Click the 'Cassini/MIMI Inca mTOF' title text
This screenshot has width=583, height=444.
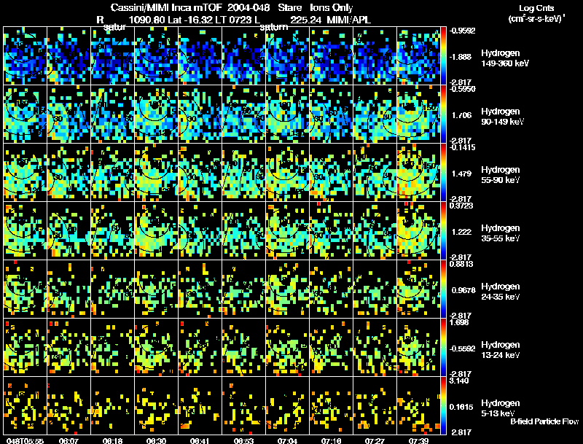click(x=166, y=7)
